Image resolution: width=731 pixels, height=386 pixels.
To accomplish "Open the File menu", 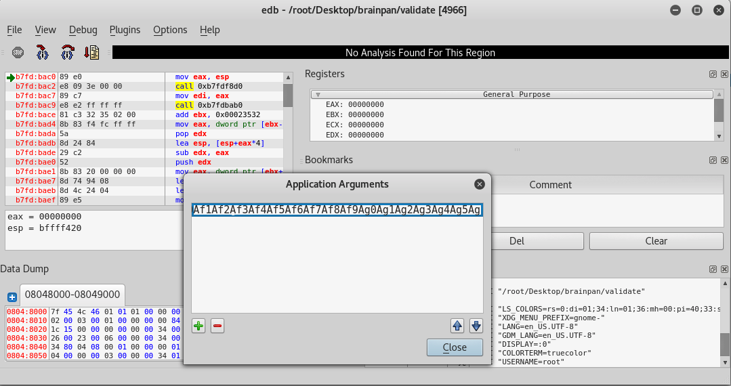I will 14,30.
